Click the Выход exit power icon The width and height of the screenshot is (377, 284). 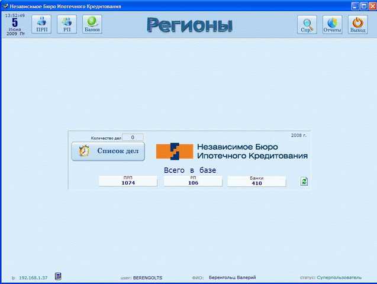click(x=357, y=24)
